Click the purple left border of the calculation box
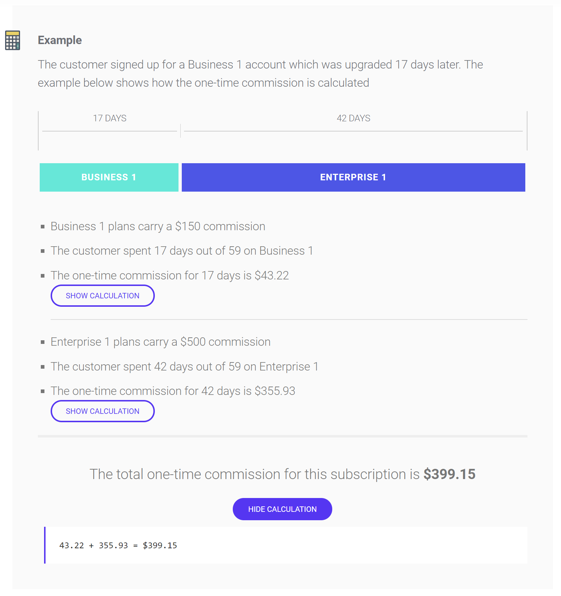 point(45,545)
